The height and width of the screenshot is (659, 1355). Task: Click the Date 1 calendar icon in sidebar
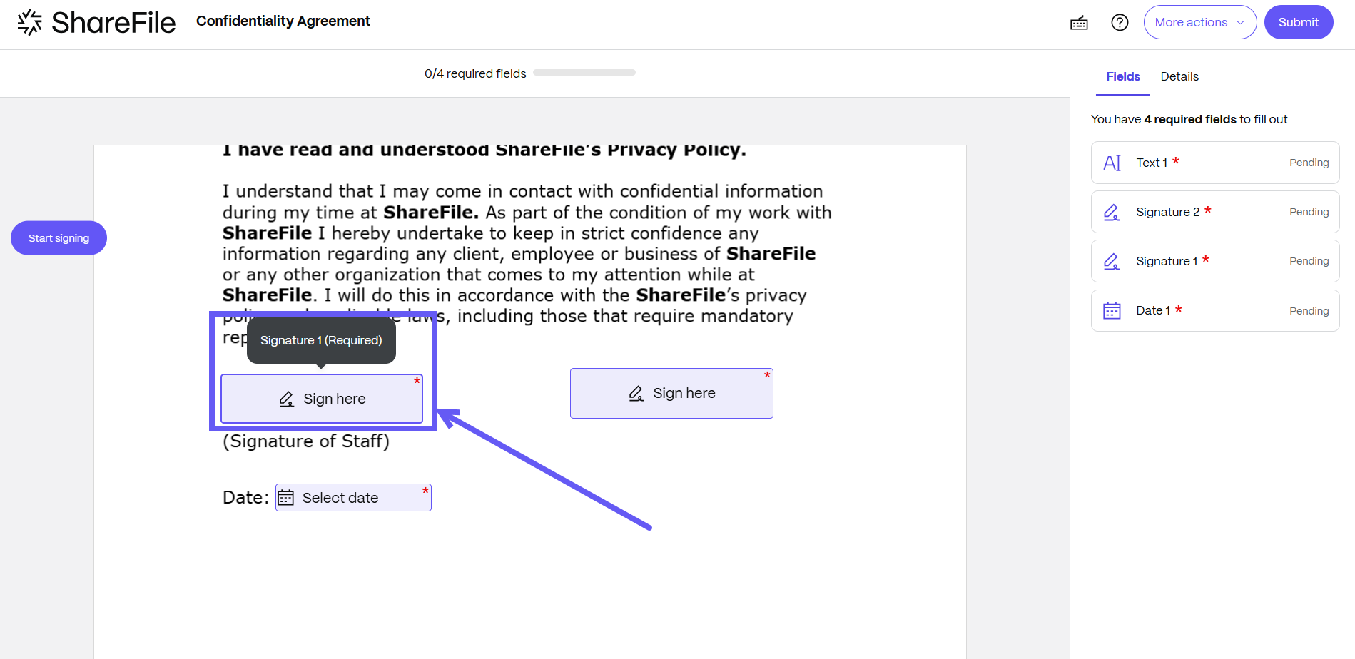pos(1112,310)
